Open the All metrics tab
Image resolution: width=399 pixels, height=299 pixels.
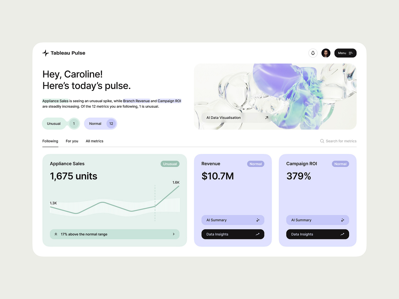[94, 141]
